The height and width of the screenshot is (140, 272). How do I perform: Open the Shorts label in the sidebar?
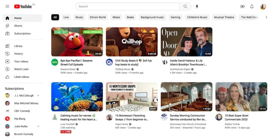pos(18,26)
